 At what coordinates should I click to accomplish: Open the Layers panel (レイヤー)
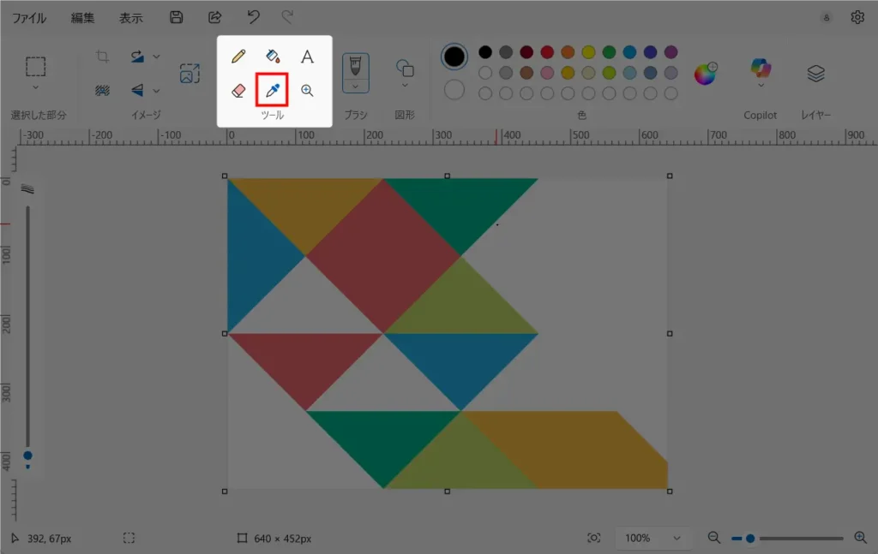(816, 74)
